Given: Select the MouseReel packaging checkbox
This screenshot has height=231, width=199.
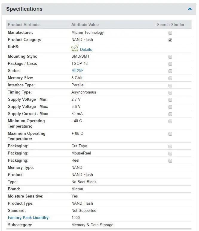Looking at the screenshot, I should point(170,154).
